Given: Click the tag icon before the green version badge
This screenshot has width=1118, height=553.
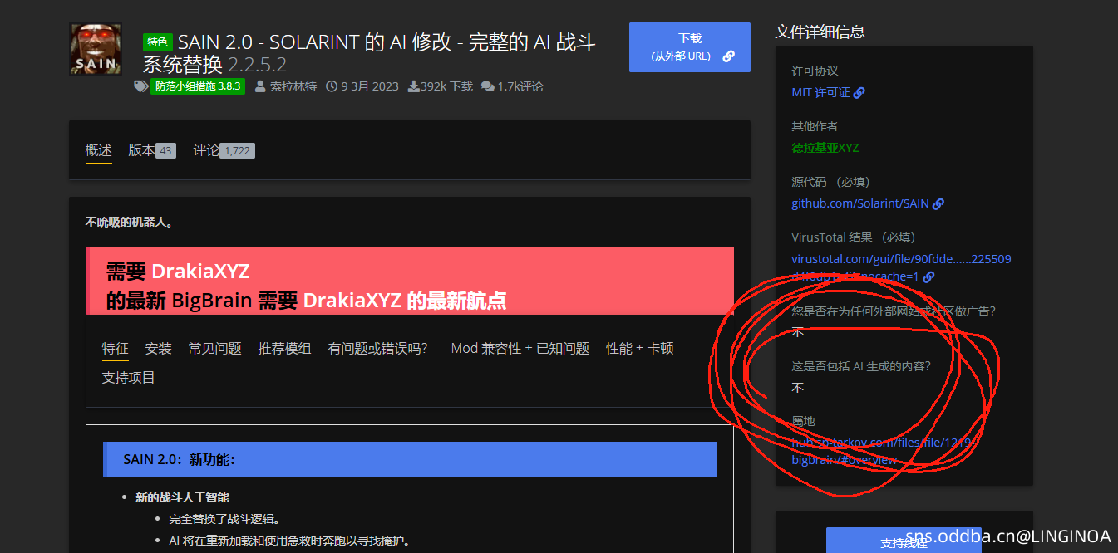Looking at the screenshot, I should click(x=141, y=86).
